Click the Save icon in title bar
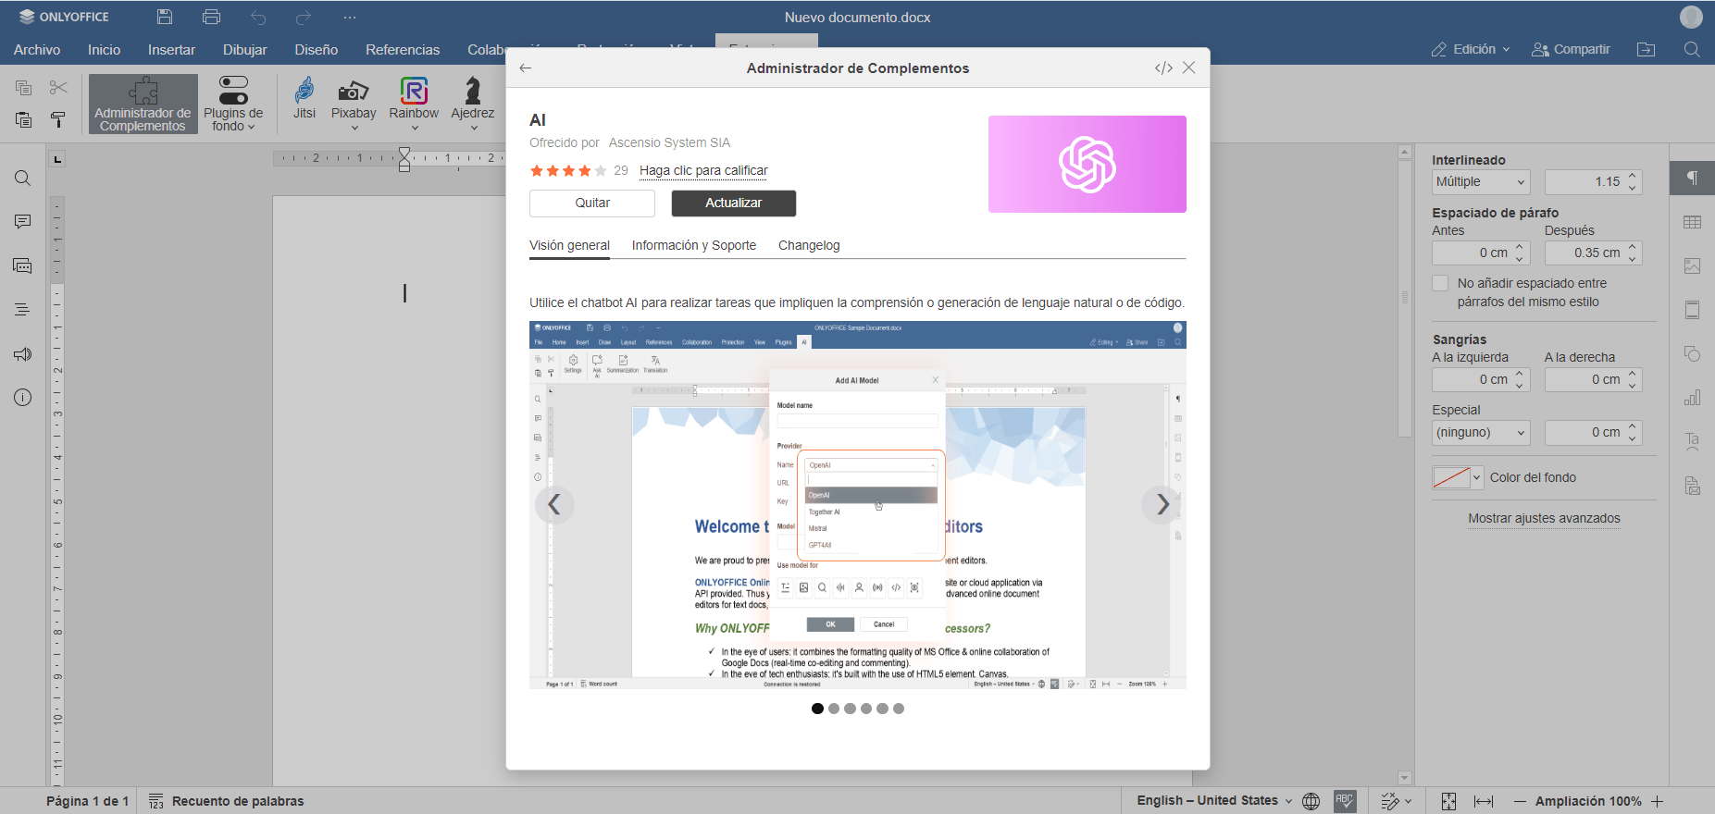 pos(165,17)
